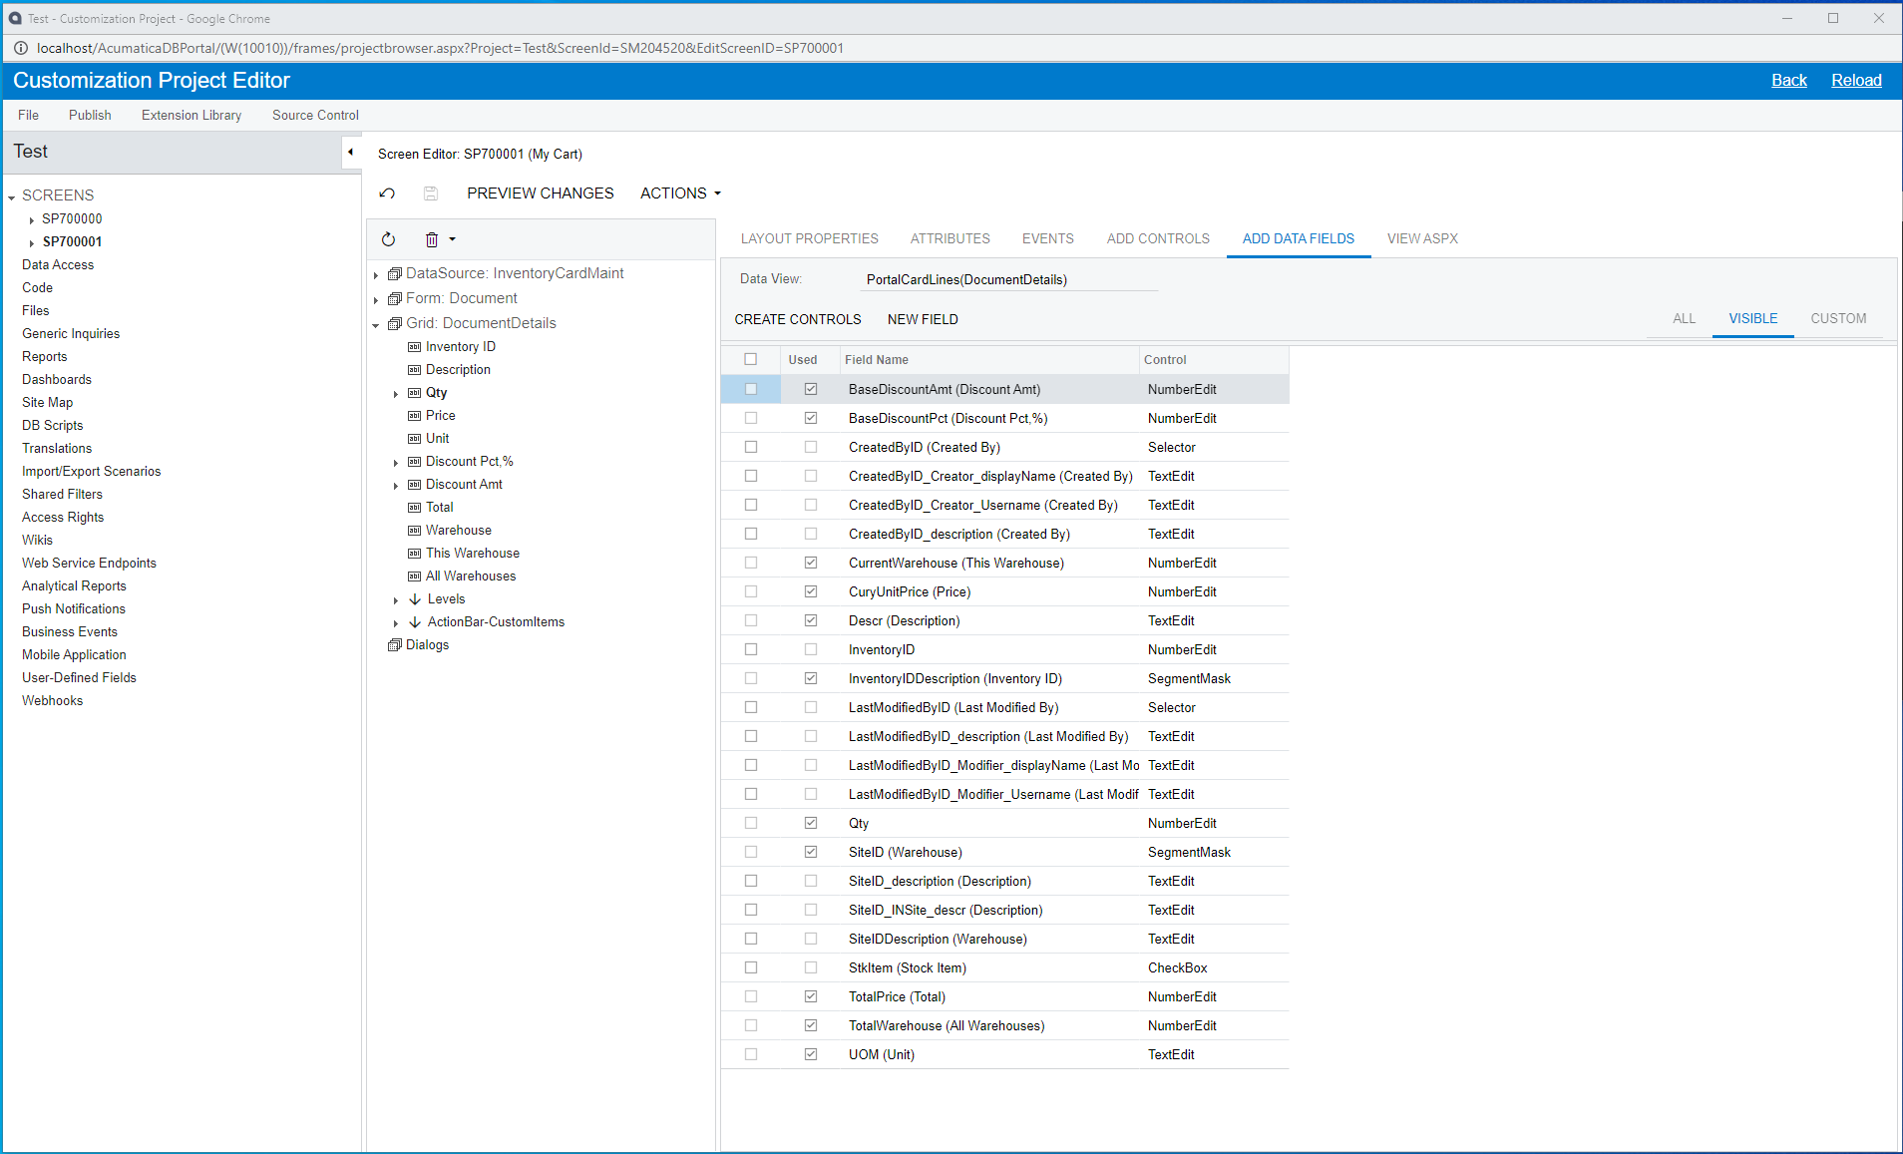
Task: Click the Qty field icon in tree
Action: [415, 393]
